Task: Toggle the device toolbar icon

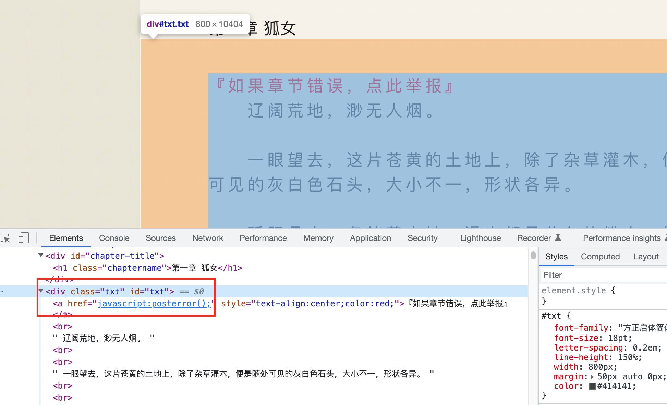Action: tap(23, 238)
